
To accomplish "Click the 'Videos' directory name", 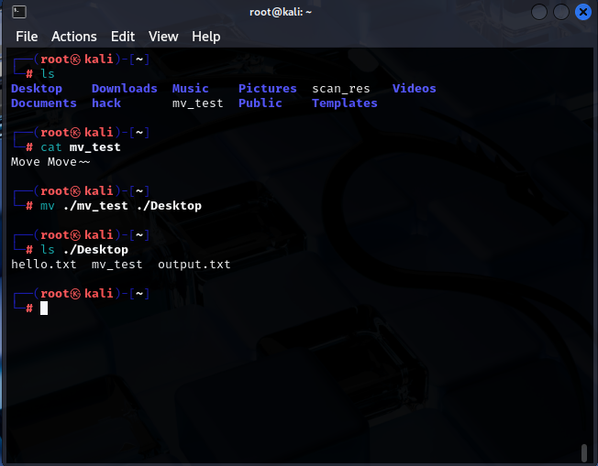I will point(415,88).
